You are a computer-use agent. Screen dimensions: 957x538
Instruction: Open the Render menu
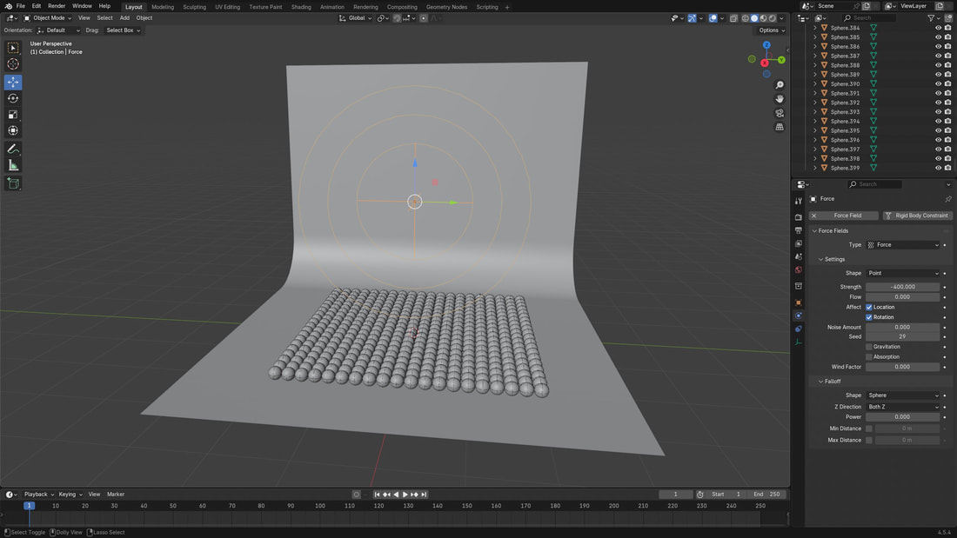click(57, 6)
